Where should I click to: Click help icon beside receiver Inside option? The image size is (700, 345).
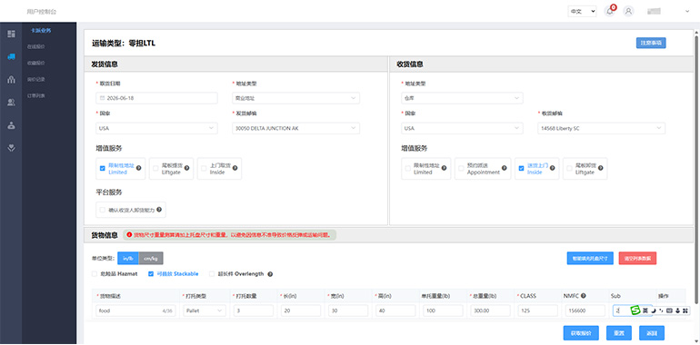pos(552,168)
